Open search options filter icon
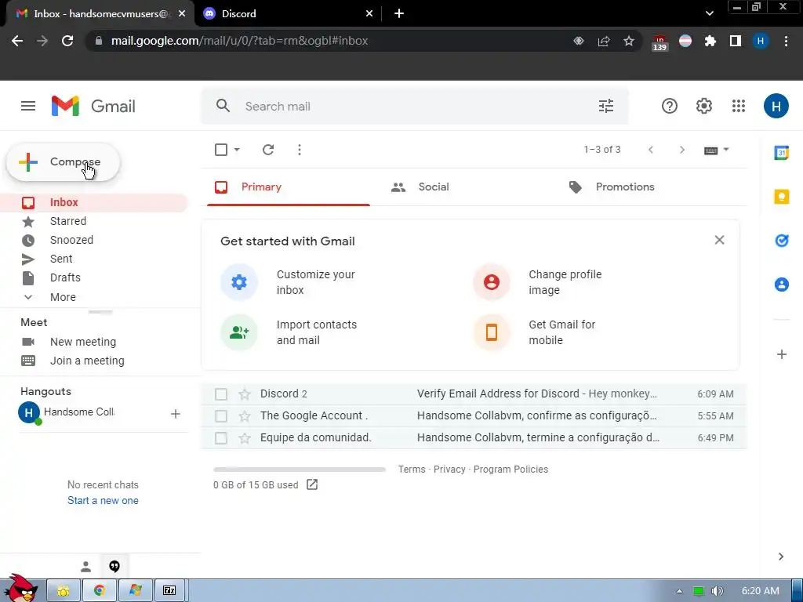 click(606, 106)
